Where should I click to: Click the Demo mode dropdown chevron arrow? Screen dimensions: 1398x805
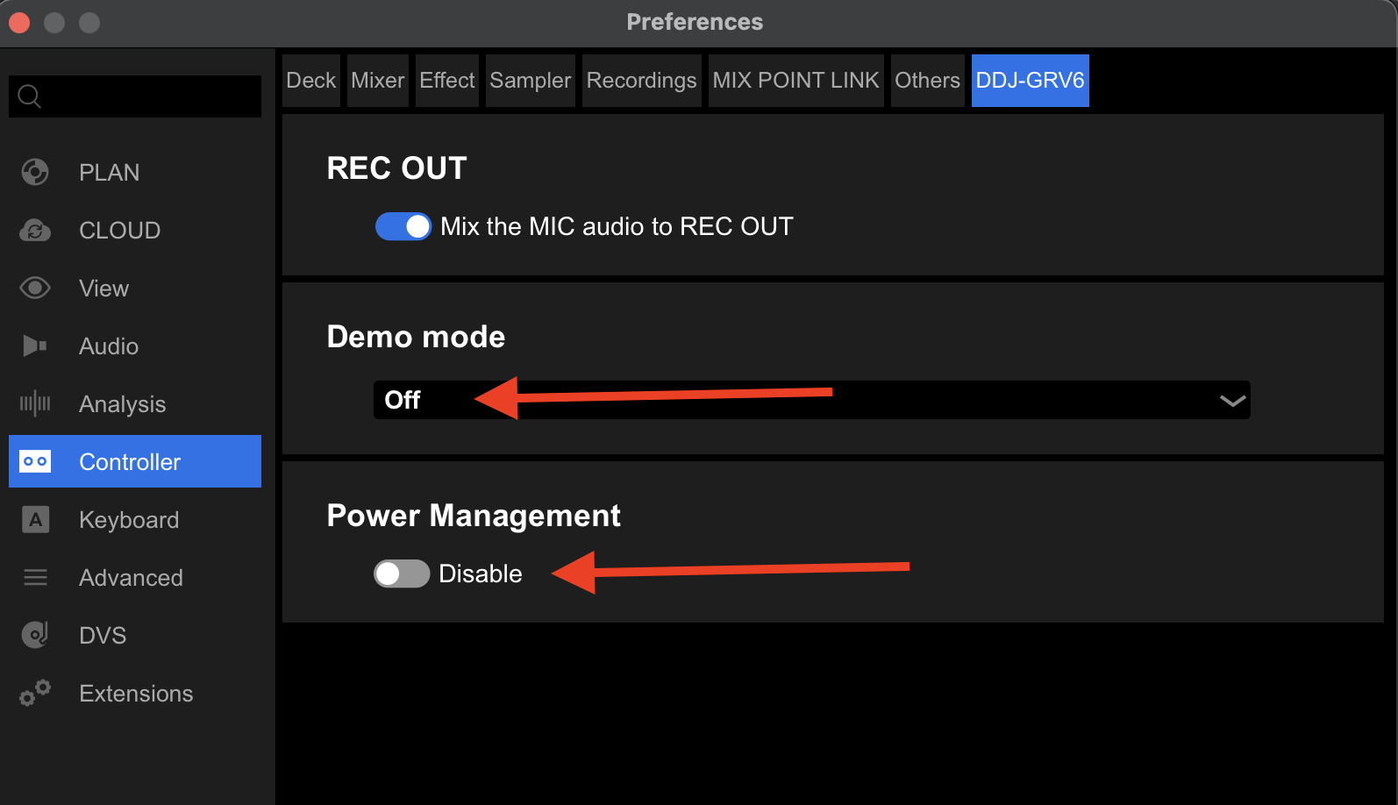click(x=1232, y=401)
